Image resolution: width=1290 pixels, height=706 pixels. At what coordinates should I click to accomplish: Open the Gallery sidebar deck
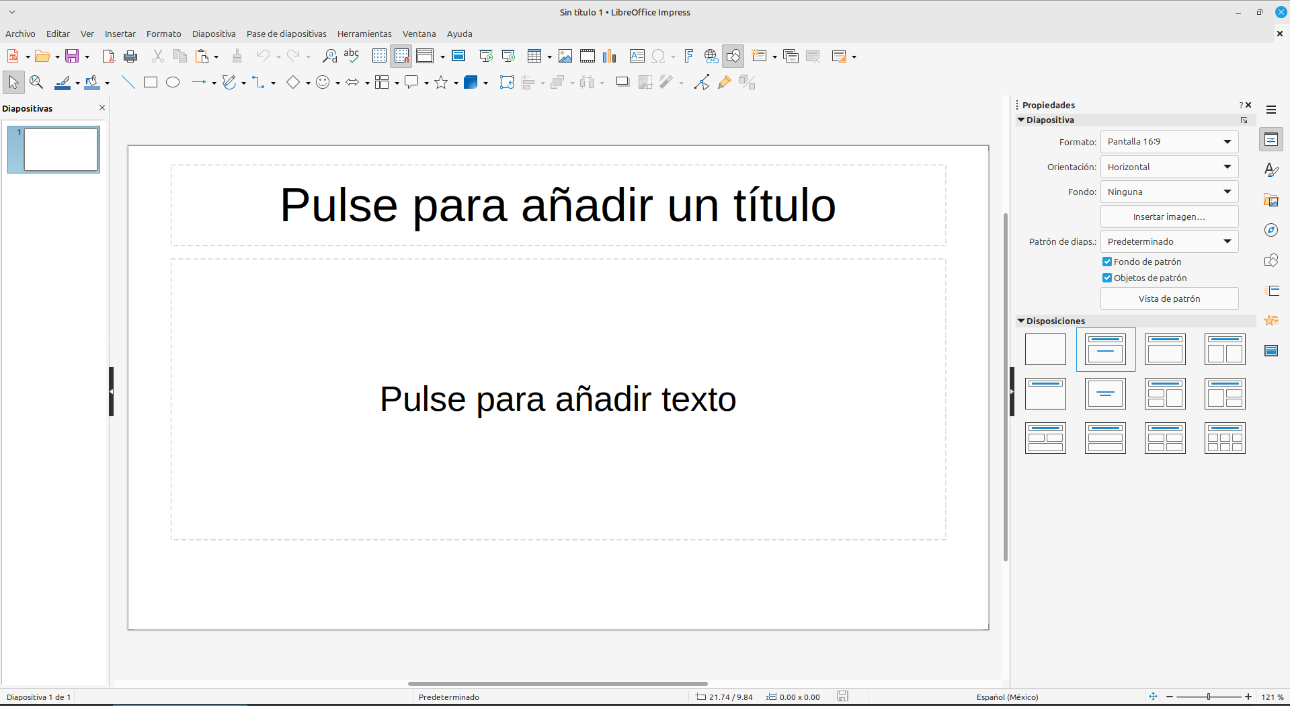coord(1271,200)
